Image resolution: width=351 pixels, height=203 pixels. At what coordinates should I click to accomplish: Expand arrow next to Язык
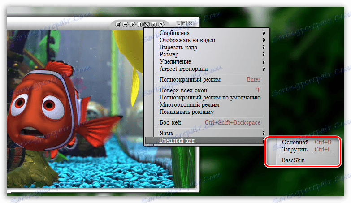[x=264, y=133]
